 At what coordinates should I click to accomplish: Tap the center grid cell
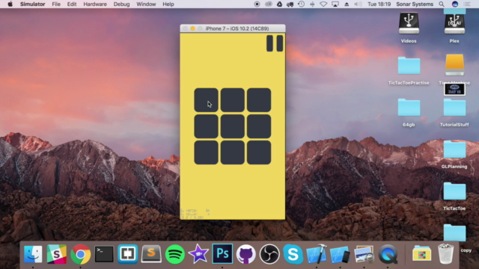click(233, 126)
